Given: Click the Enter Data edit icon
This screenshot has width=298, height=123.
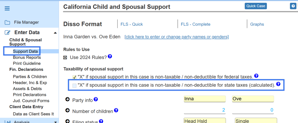Looking at the screenshot, I should tap(7, 33).
